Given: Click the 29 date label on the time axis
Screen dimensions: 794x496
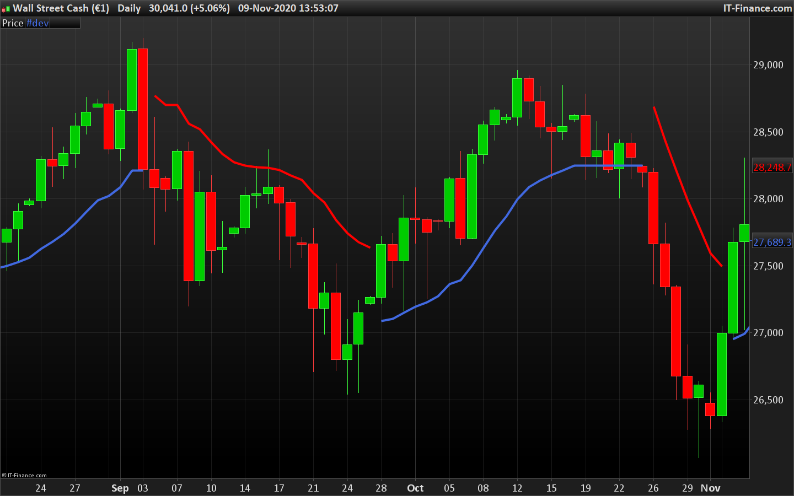Looking at the screenshot, I should pos(688,488).
